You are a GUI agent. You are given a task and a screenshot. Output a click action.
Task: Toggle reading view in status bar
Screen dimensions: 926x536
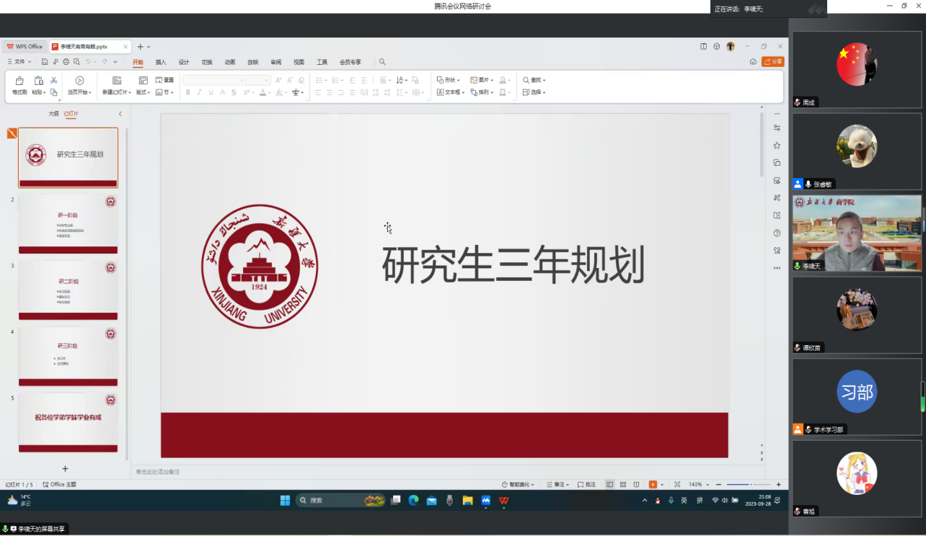(636, 485)
